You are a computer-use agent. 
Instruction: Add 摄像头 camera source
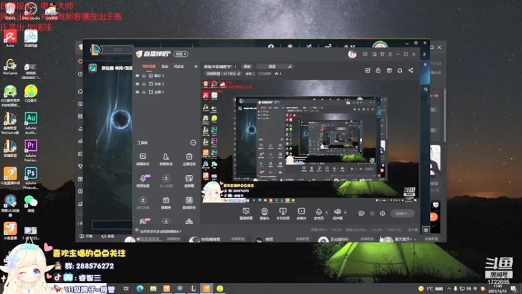coord(264,214)
